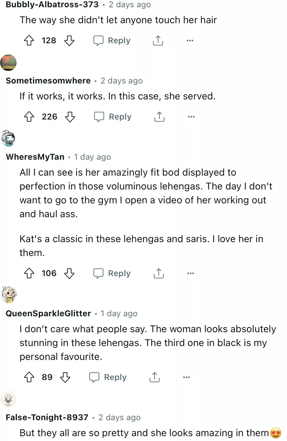The height and width of the screenshot is (441, 287).
Task: Upvote QueenSparkleGlitter's comment
Action: [29, 377]
